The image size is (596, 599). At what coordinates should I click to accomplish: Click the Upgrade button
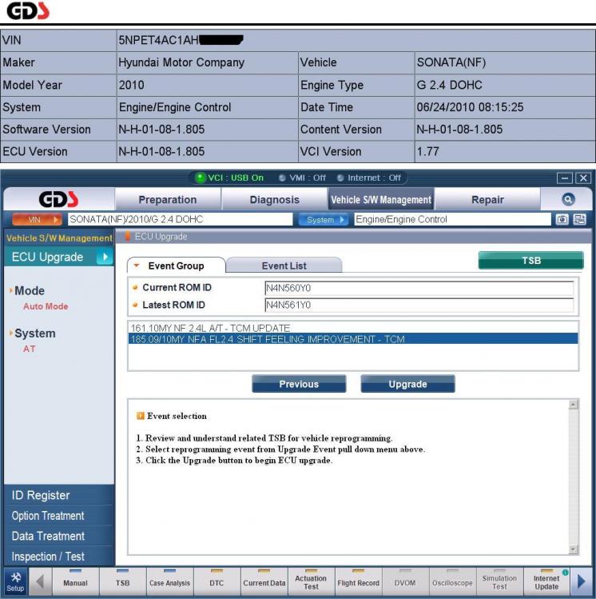click(407, 384)
